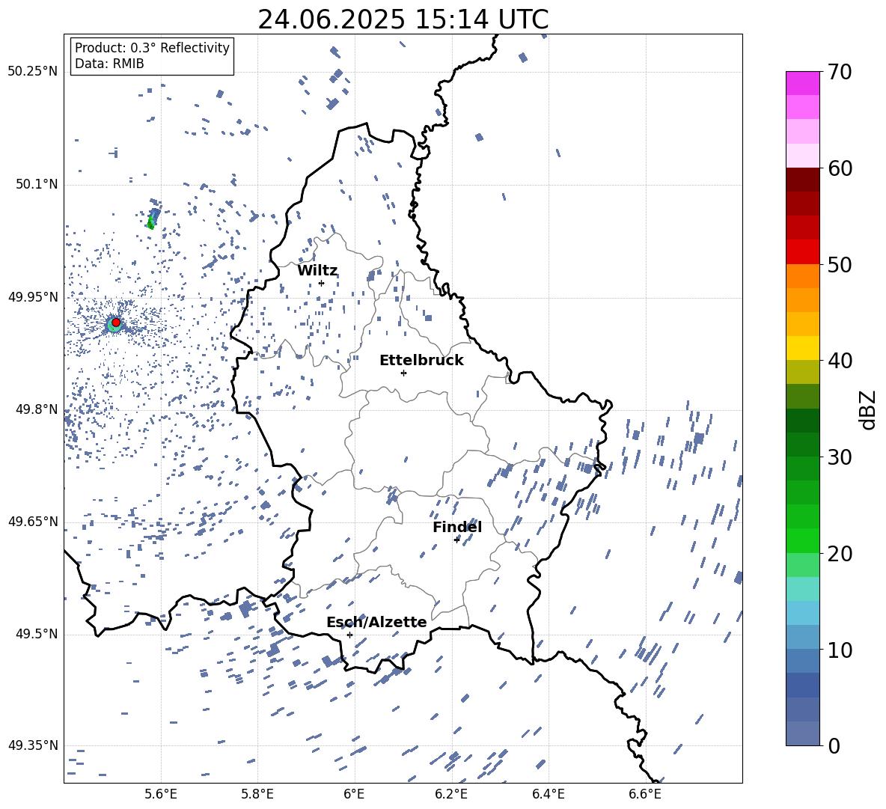Viewport: 886px width, 809px height.
Task: Click the Data: RMIB text
Action: [109, 64]
